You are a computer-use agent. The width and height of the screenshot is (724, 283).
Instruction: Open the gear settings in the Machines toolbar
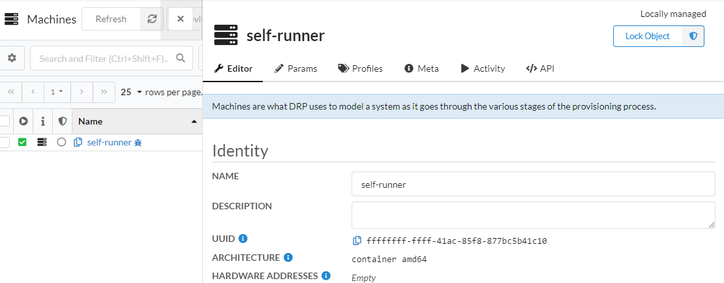pos(12,58)
